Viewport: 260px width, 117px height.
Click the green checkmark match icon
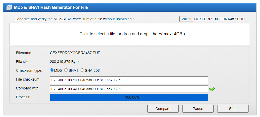(212, 89)
